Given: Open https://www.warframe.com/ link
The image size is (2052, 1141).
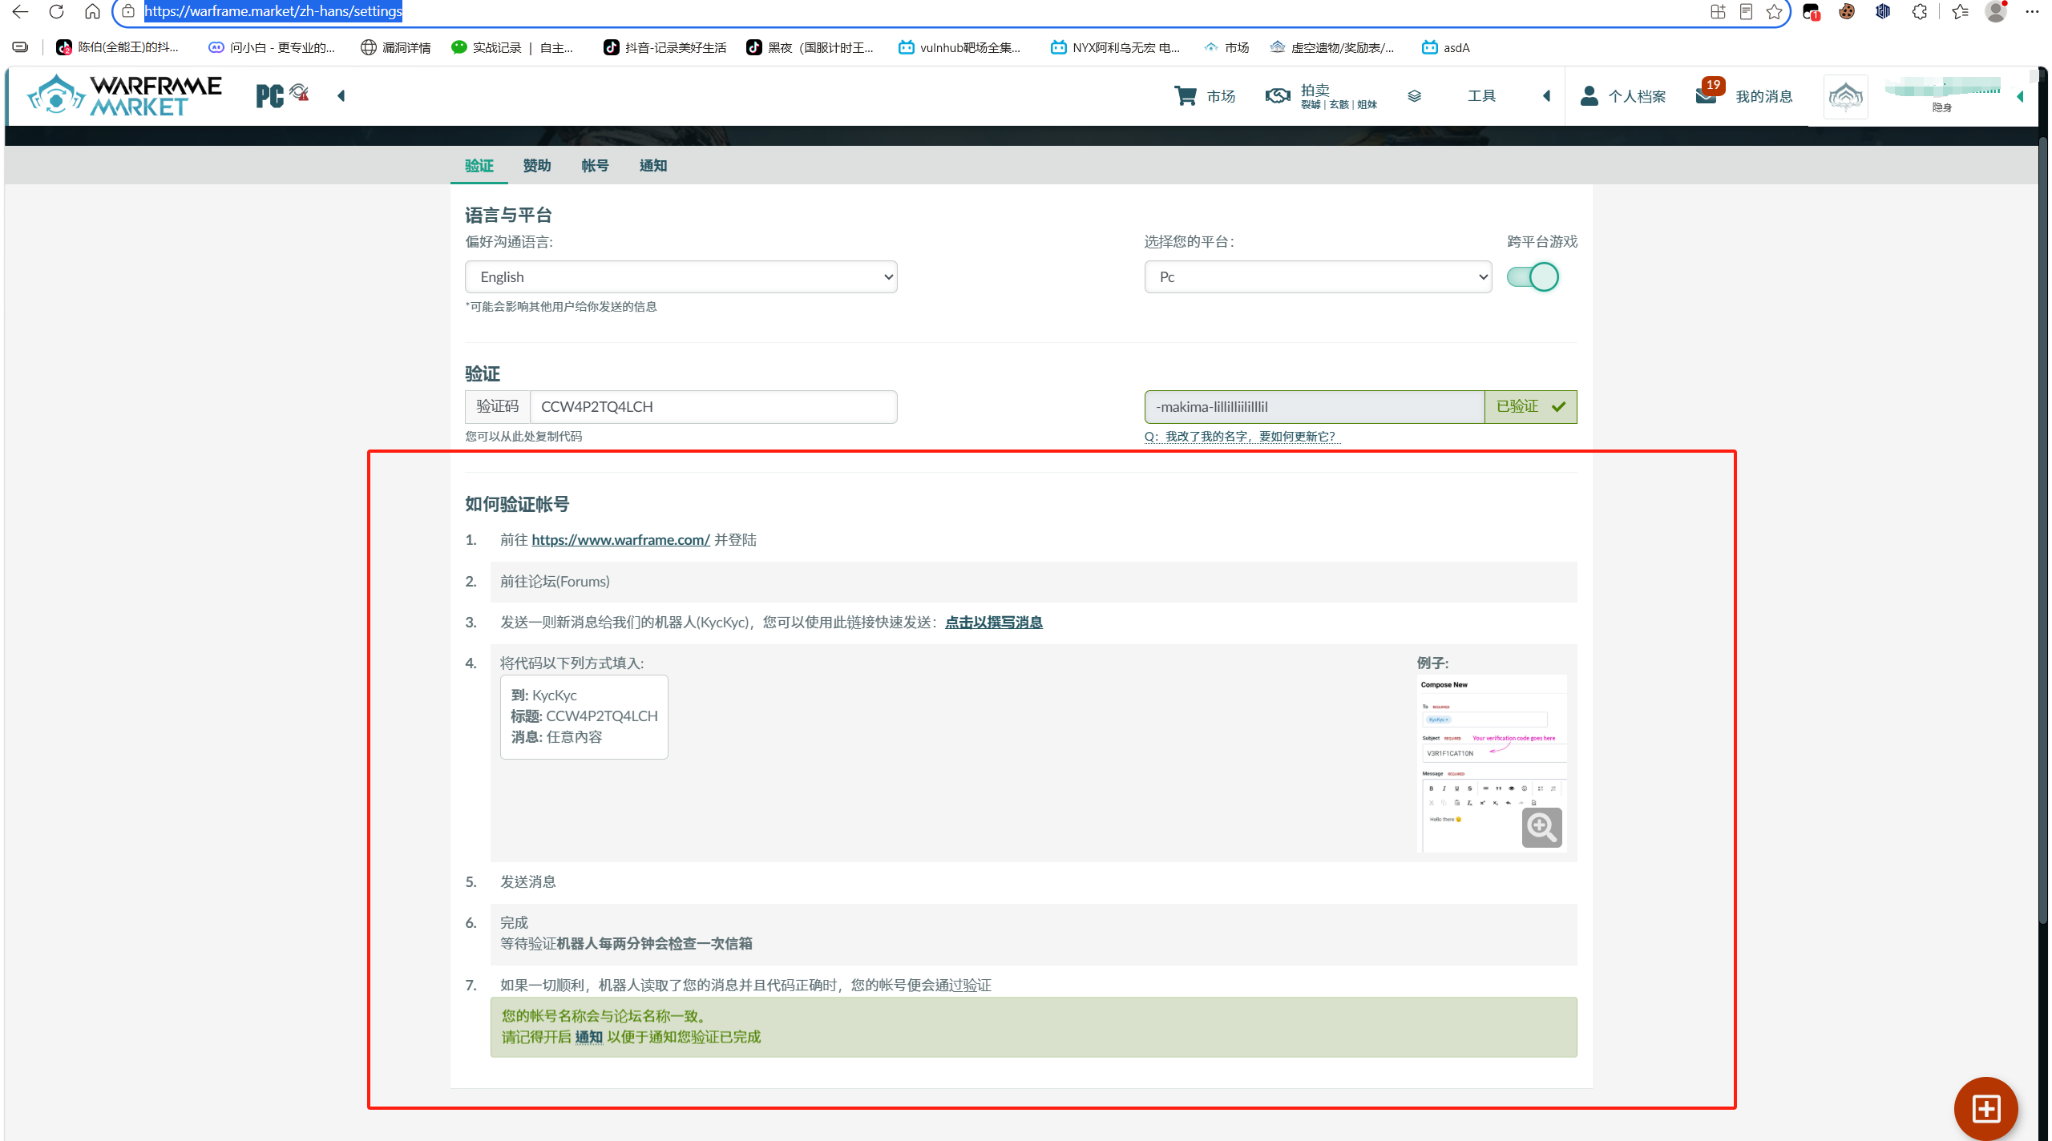Looking at the screenshot, I should (x=620, y=540).
